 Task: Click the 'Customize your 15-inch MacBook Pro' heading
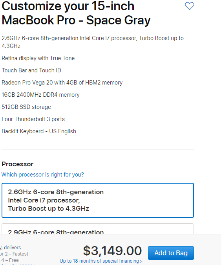[x=76, y=13]
